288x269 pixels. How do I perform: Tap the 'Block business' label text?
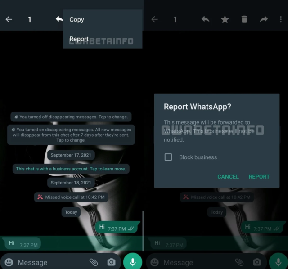[198, 157]
